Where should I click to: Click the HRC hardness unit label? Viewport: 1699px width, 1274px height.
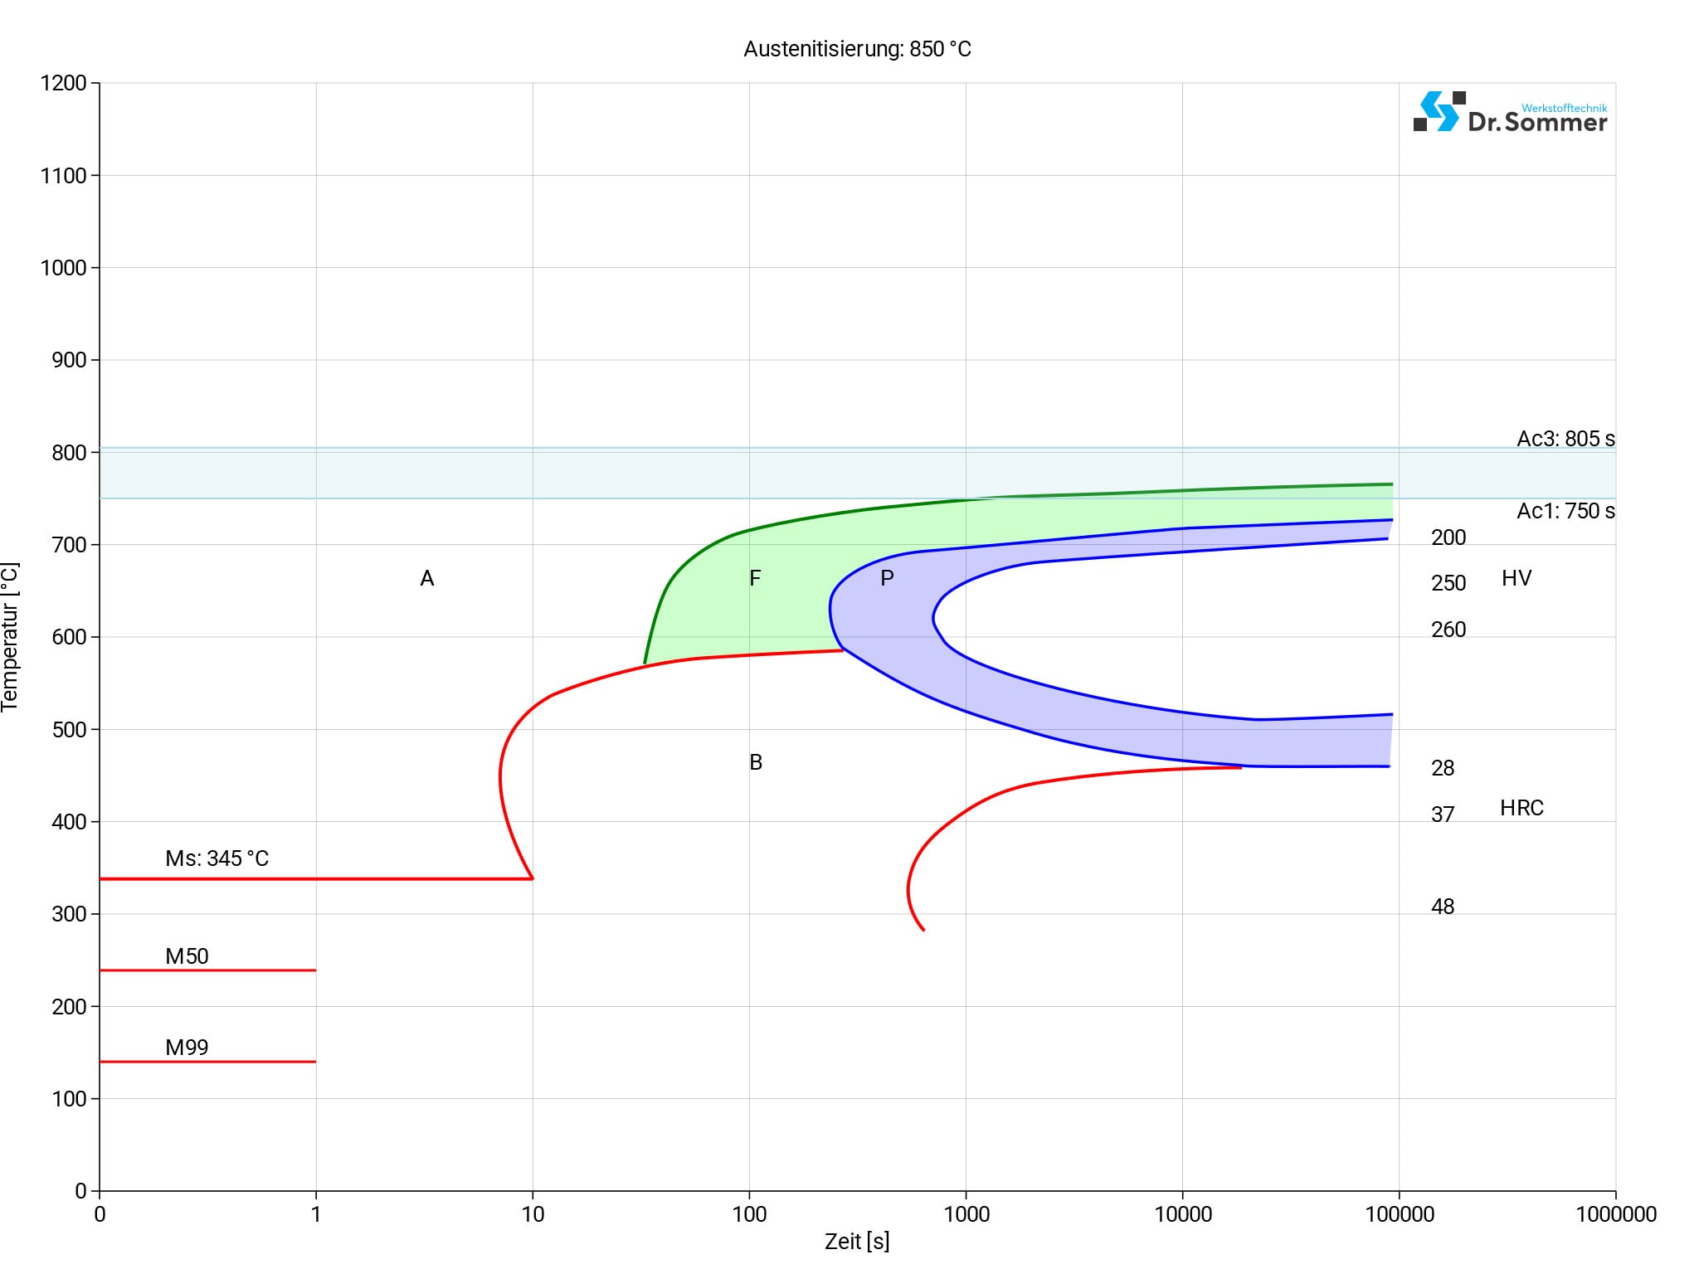point(1521,808)
